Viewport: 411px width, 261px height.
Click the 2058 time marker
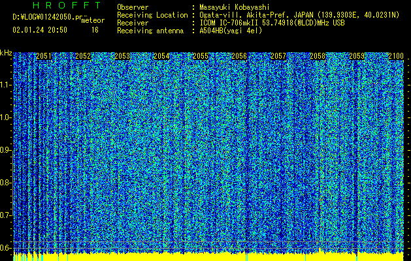[318, 56]
